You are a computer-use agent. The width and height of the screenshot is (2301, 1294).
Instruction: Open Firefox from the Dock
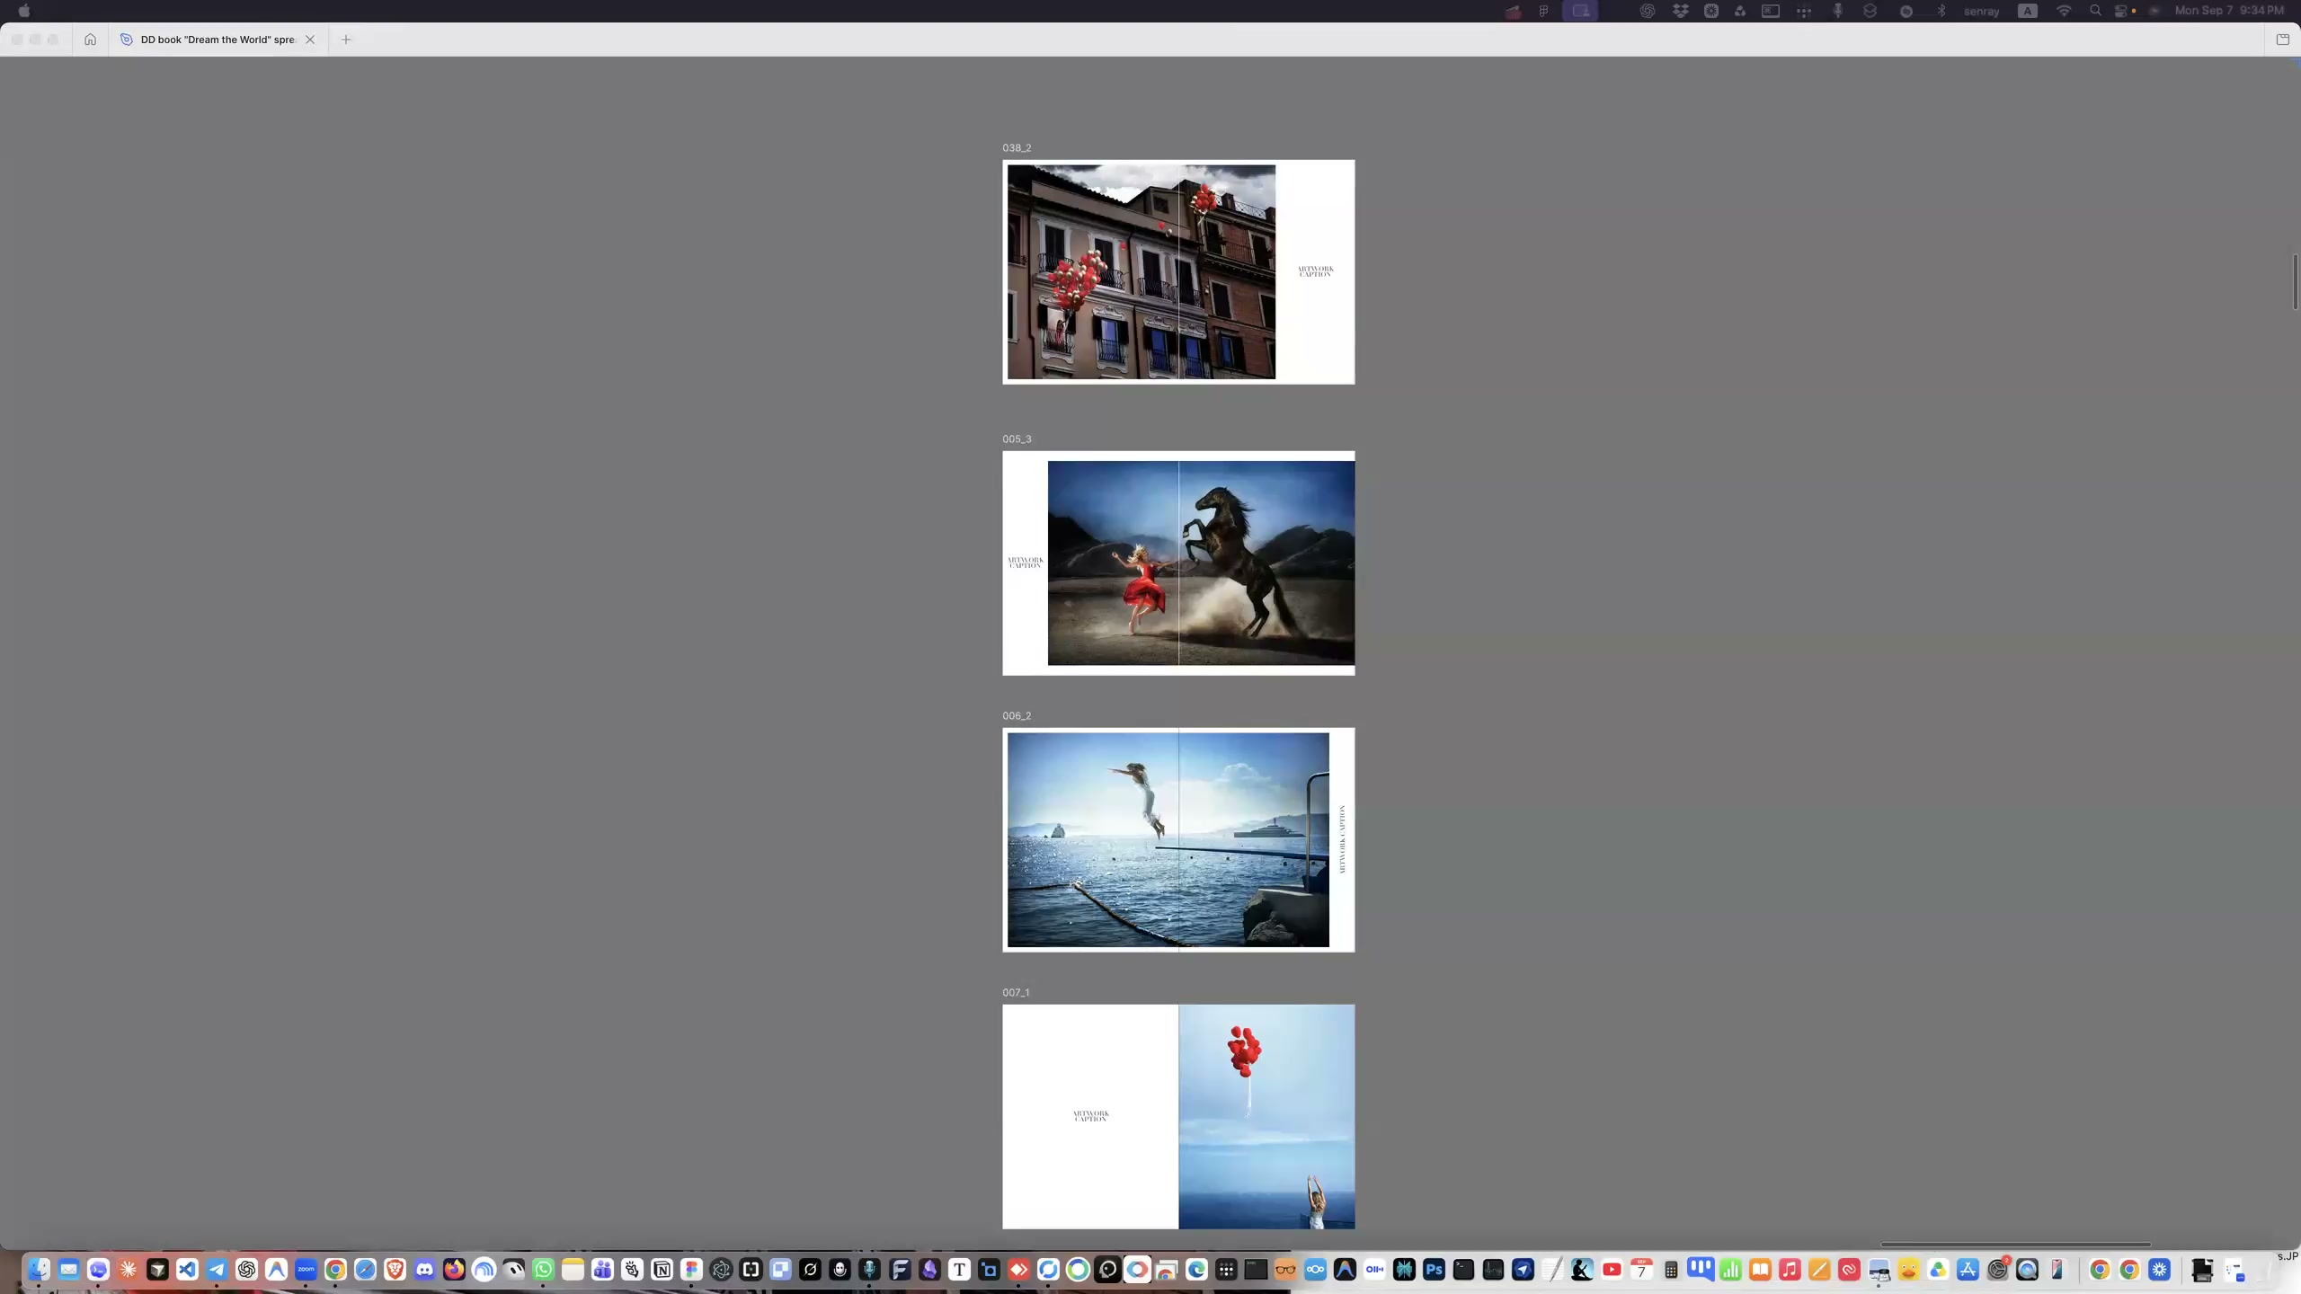454,1270
